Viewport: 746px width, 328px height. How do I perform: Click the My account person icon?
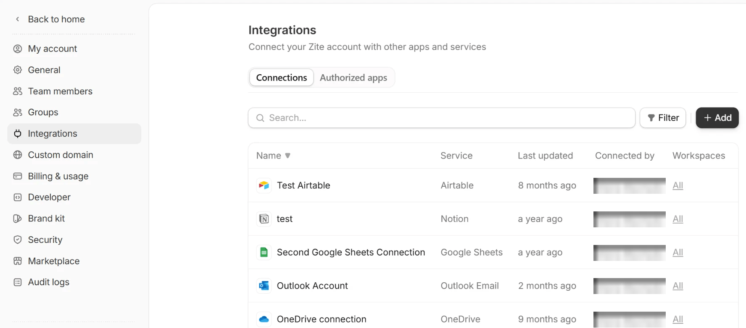(18, 49)
